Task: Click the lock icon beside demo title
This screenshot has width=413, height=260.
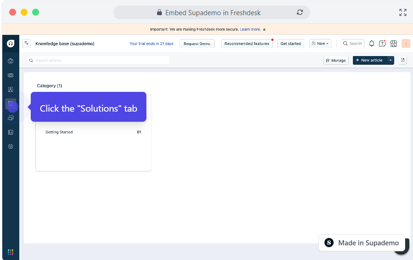Action: click(x=159, y=12)
